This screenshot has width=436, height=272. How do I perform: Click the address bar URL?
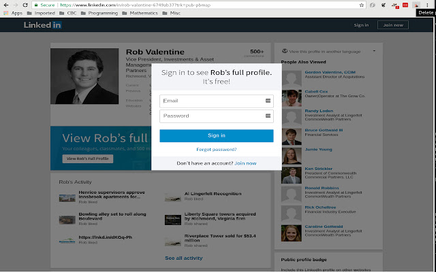[x=135, y=5]
